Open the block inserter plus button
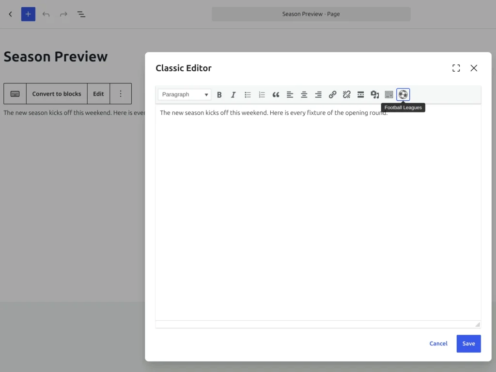The height and width of the screenshot is (372, 496). coord(28,14)
